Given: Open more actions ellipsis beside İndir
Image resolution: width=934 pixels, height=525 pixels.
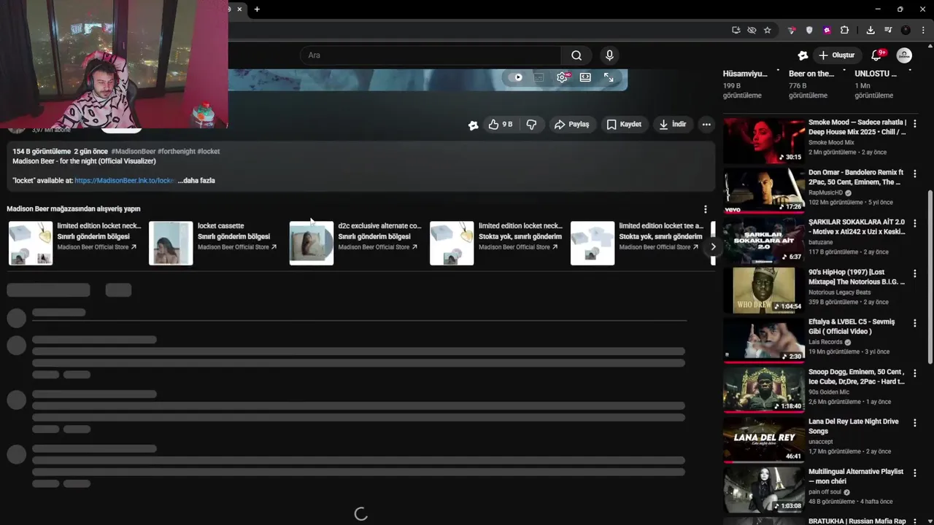Looking at the screenshot, I should tap(706, 125).
